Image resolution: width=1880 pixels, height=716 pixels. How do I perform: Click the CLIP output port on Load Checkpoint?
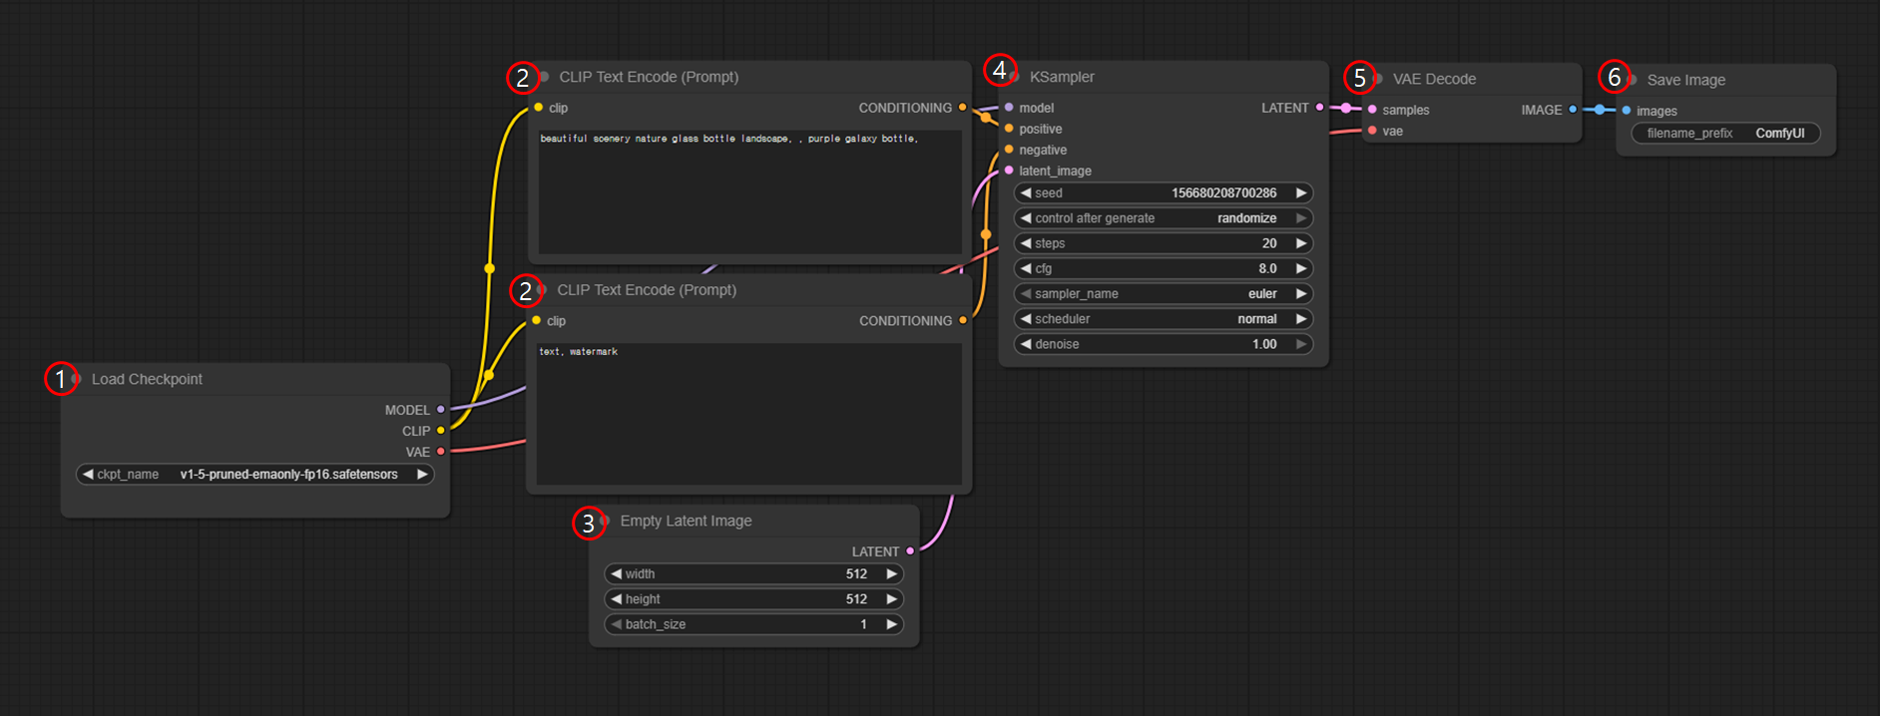(x=440, y=431)
